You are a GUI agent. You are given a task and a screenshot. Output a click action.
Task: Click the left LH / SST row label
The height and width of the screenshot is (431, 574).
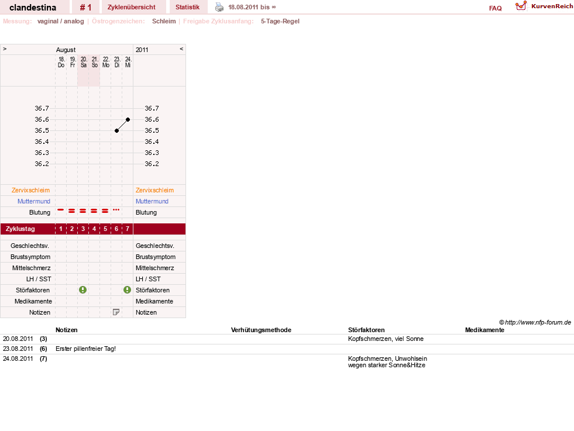(39, 279)
